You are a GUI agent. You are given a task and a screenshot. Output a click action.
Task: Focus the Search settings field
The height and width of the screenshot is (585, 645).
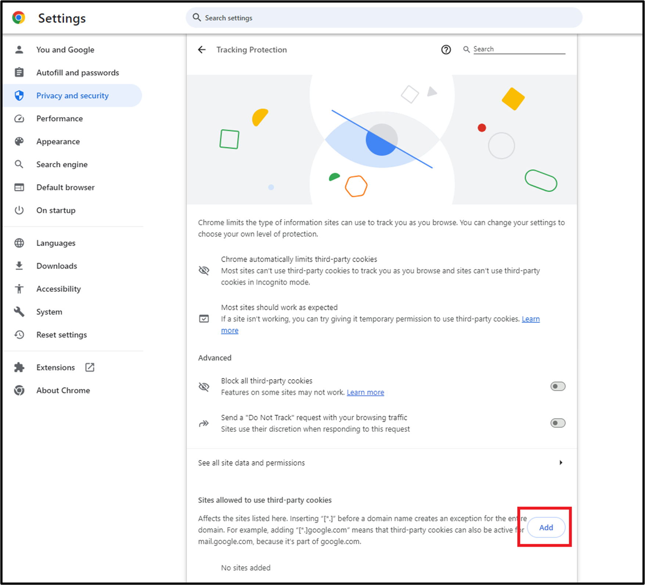(x=384, y=18)
